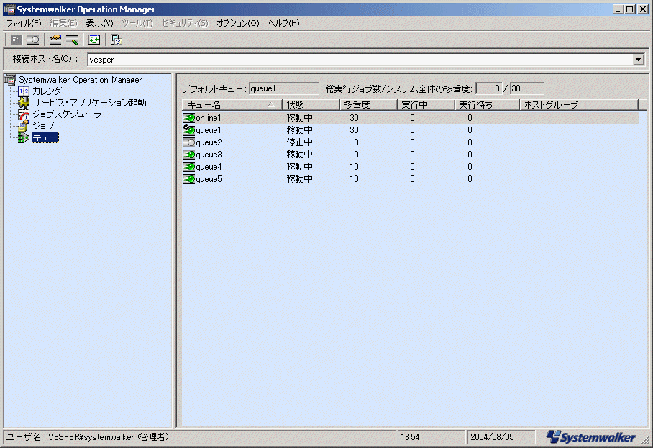Screen dimensions: 653x448
Task: Open the 表示(V) menu
Action: point(99,23)
